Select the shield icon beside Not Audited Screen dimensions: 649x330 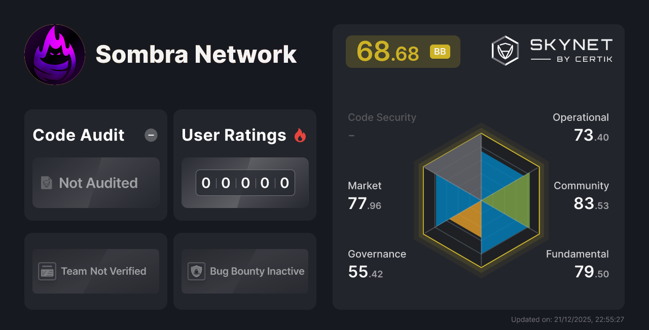(46, 183)
